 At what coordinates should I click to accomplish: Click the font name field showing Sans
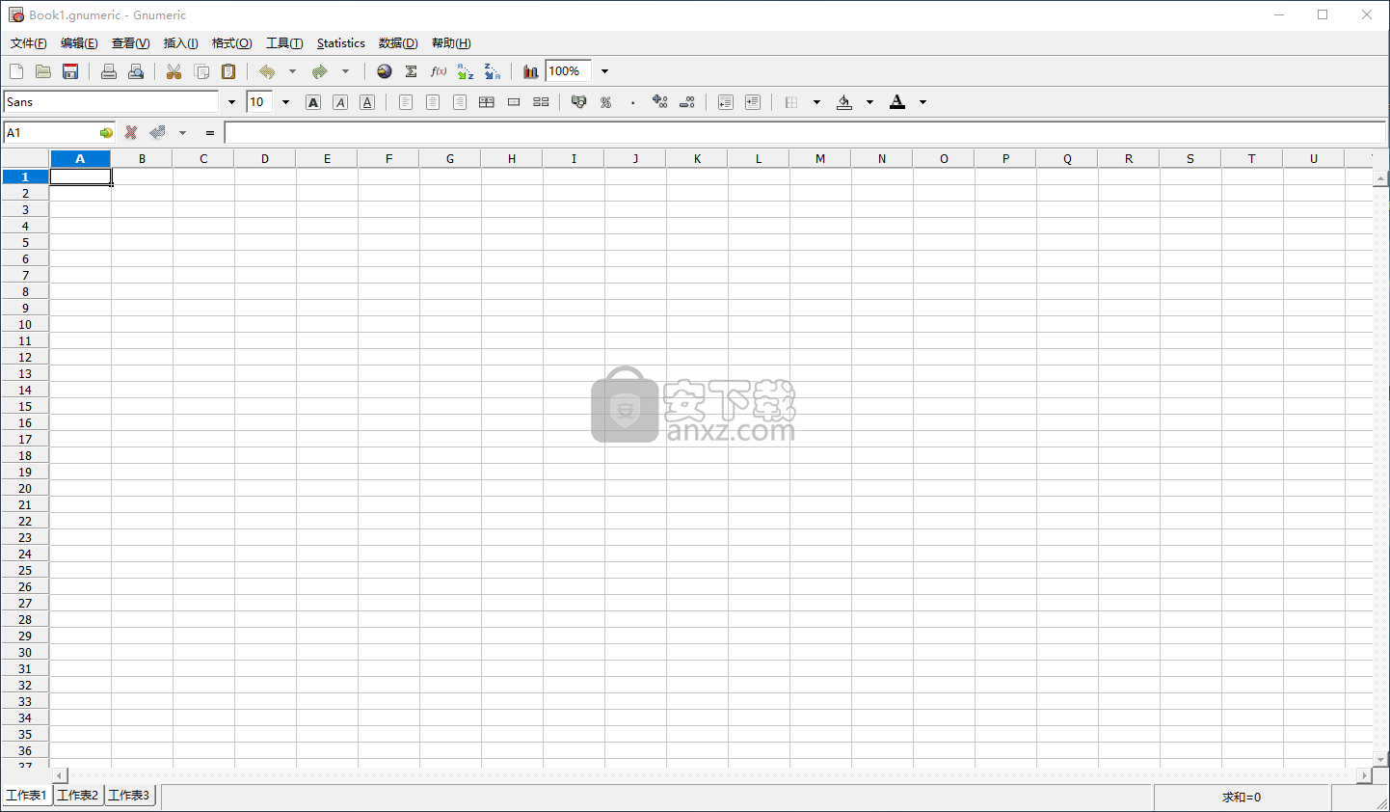(x=112, y=102)
